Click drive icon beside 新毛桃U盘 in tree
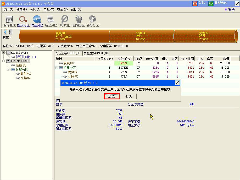Viewport: 240px width, 180px height. [13, 57]
